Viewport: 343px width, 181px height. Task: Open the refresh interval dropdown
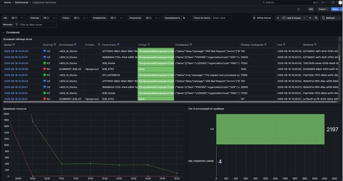(339, 18)
